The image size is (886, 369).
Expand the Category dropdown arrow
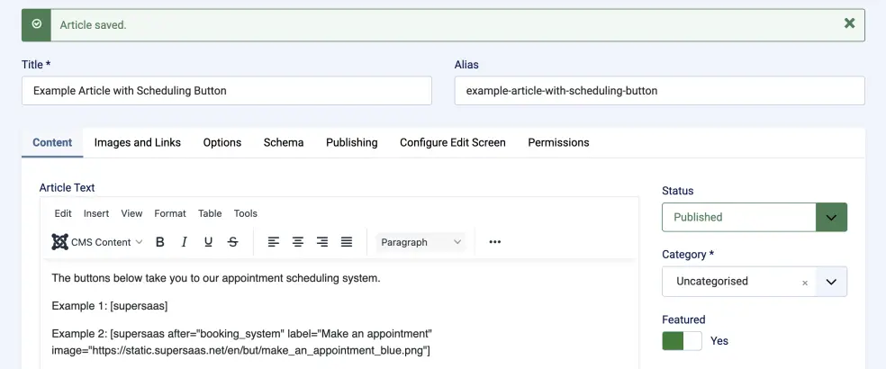[x=831, y=282]
